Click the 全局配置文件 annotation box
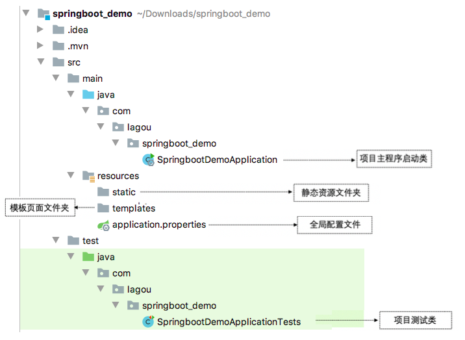Screen dimensions: 465x340 click(334, 225)
